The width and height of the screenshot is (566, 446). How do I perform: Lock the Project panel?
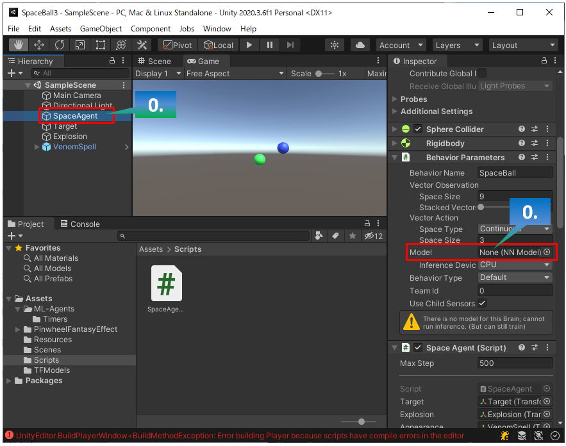click(367, 223)
